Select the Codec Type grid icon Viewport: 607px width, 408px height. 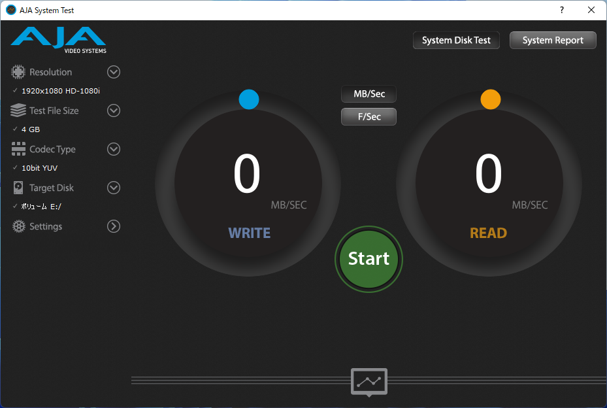click(18, 149)
